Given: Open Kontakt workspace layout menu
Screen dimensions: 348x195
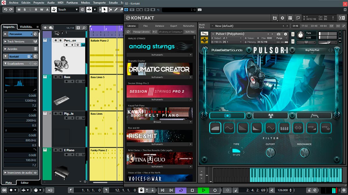Looking at the screenshot, I should [x=290, y=18].
